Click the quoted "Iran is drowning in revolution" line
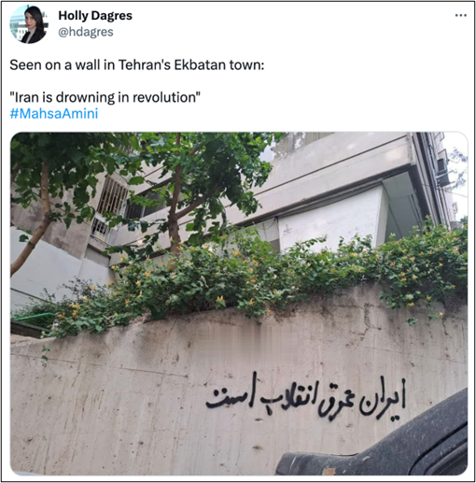This screenshot has height=483, width=476. (105, 97)
